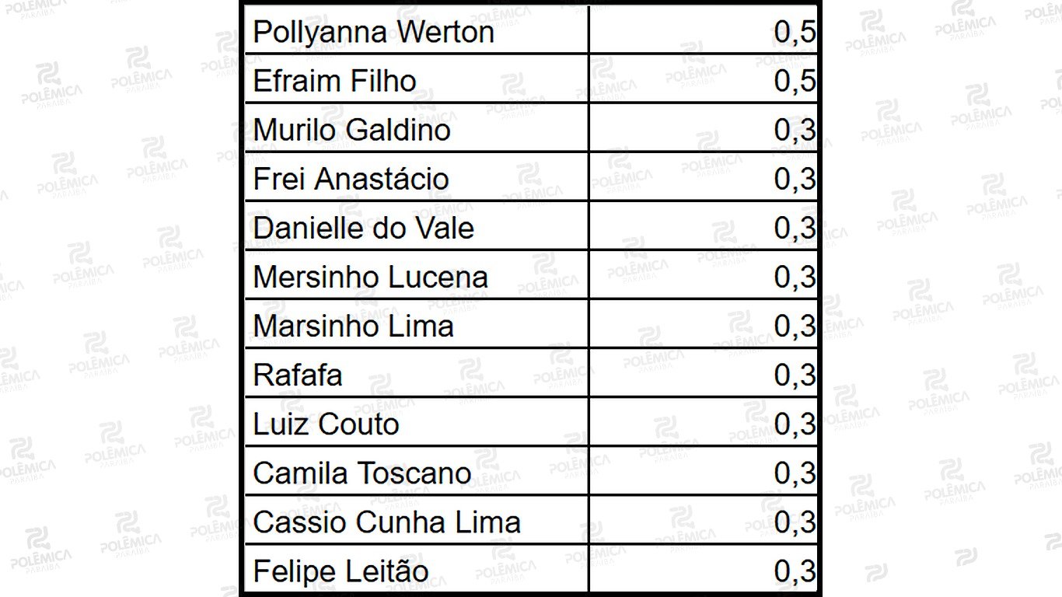Click the Murilo Galdino row label
The width and height of the screenshot is (1062, 597).
pyautogui.click(x=352, y=131)
